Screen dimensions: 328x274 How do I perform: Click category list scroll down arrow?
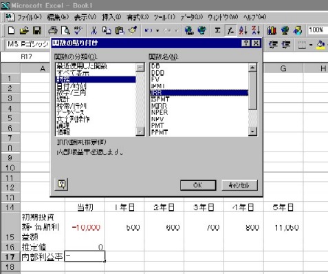coord(140,131)
